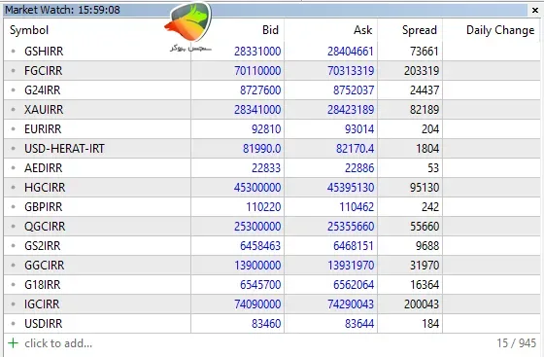
Task: Click the spread value 95130
Action: click(425, 188)
